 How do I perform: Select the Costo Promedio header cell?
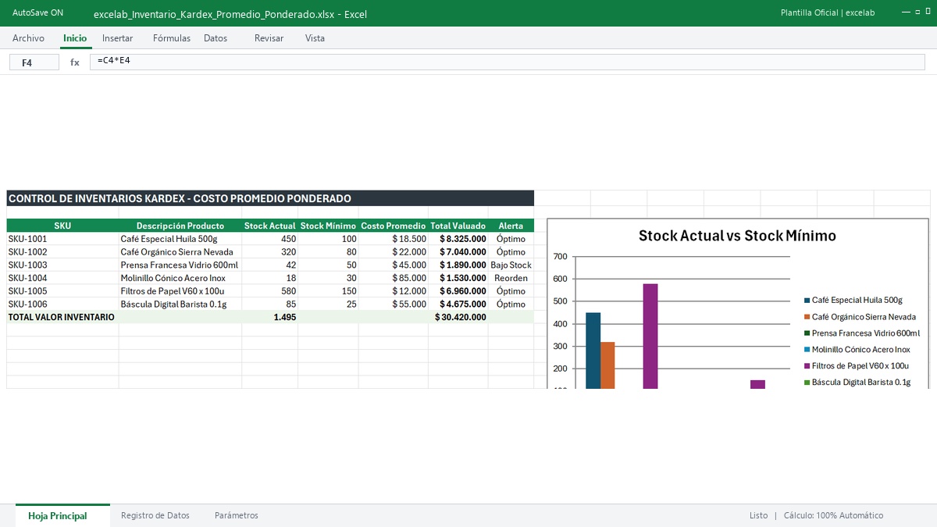click(394, 226)
